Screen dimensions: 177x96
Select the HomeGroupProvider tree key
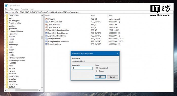[x=17, y=60]
